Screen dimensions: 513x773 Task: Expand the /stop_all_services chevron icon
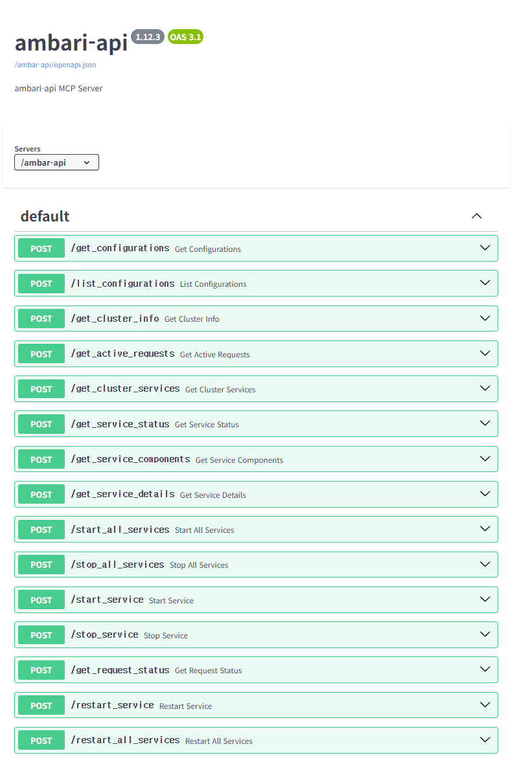point(484,564)
